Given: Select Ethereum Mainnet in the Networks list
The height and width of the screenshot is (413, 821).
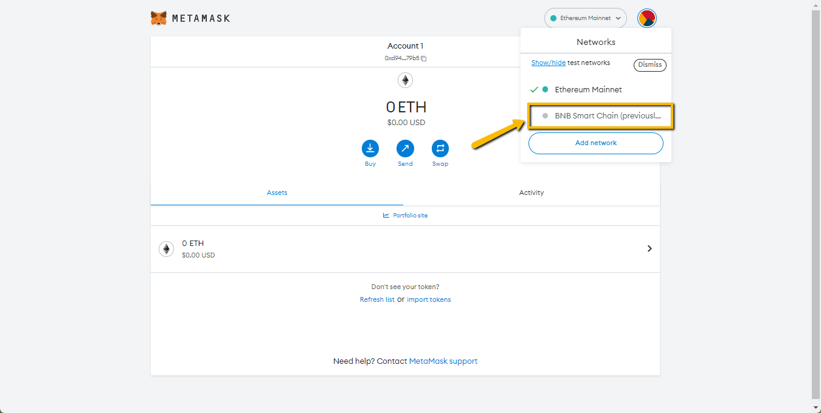Looking at the screenshot, I should (596, 89).
